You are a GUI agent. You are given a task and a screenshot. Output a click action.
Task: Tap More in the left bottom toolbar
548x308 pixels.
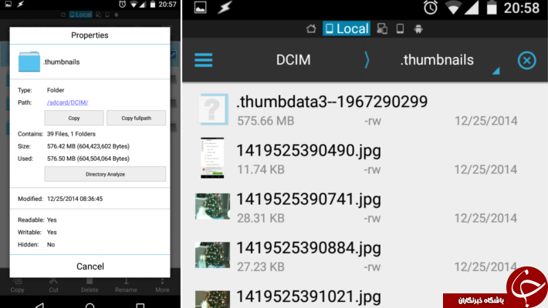(162, 286)
